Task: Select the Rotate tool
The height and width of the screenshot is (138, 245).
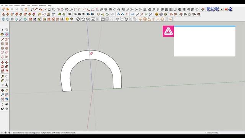Action: click(x=2, y=67)
